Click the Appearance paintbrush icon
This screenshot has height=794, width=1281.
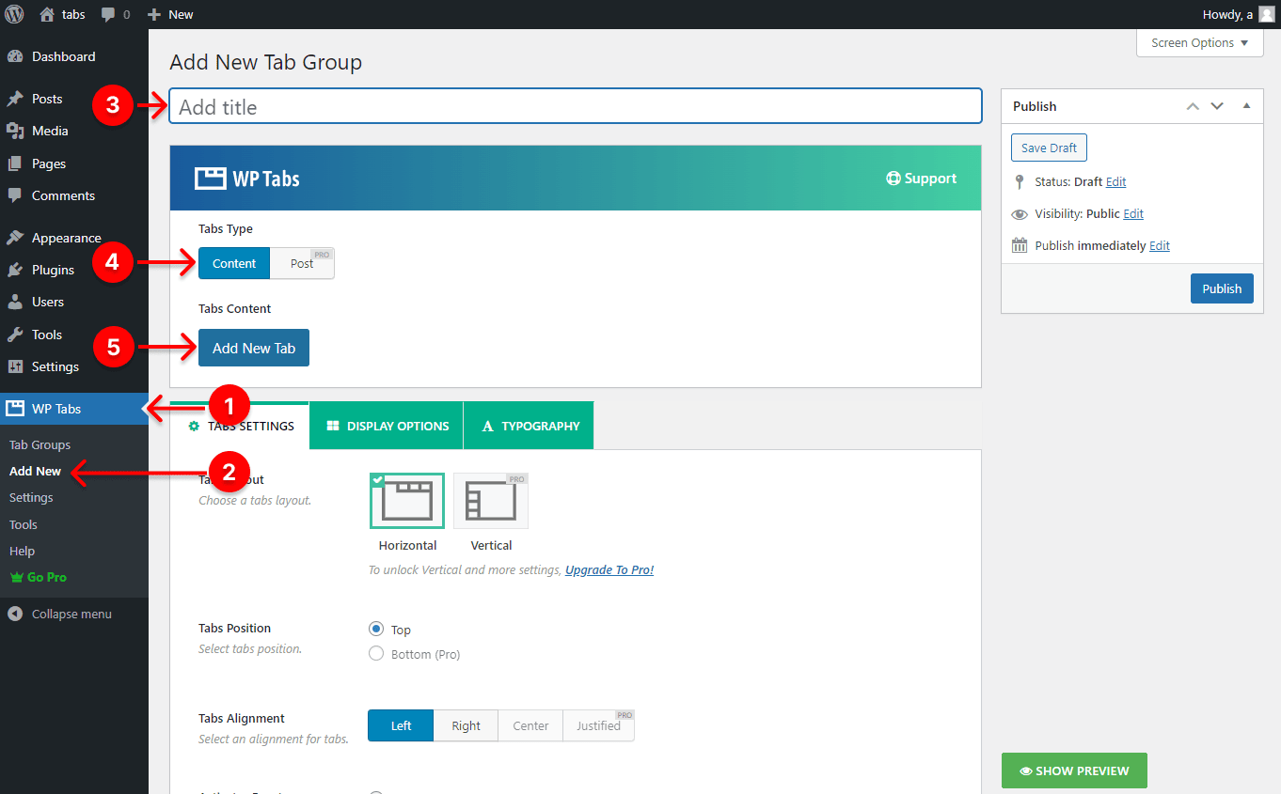coord(15,238)
